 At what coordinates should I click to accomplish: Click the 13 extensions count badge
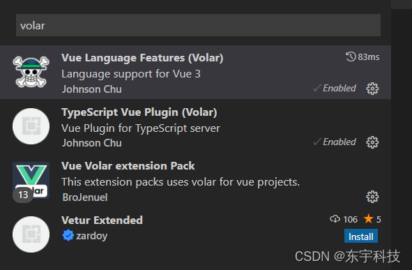[x=23, y=195]
